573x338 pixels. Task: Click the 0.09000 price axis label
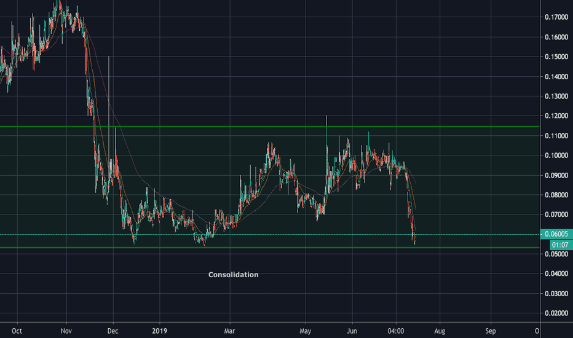pyautogui.click(x=556, y=175)
